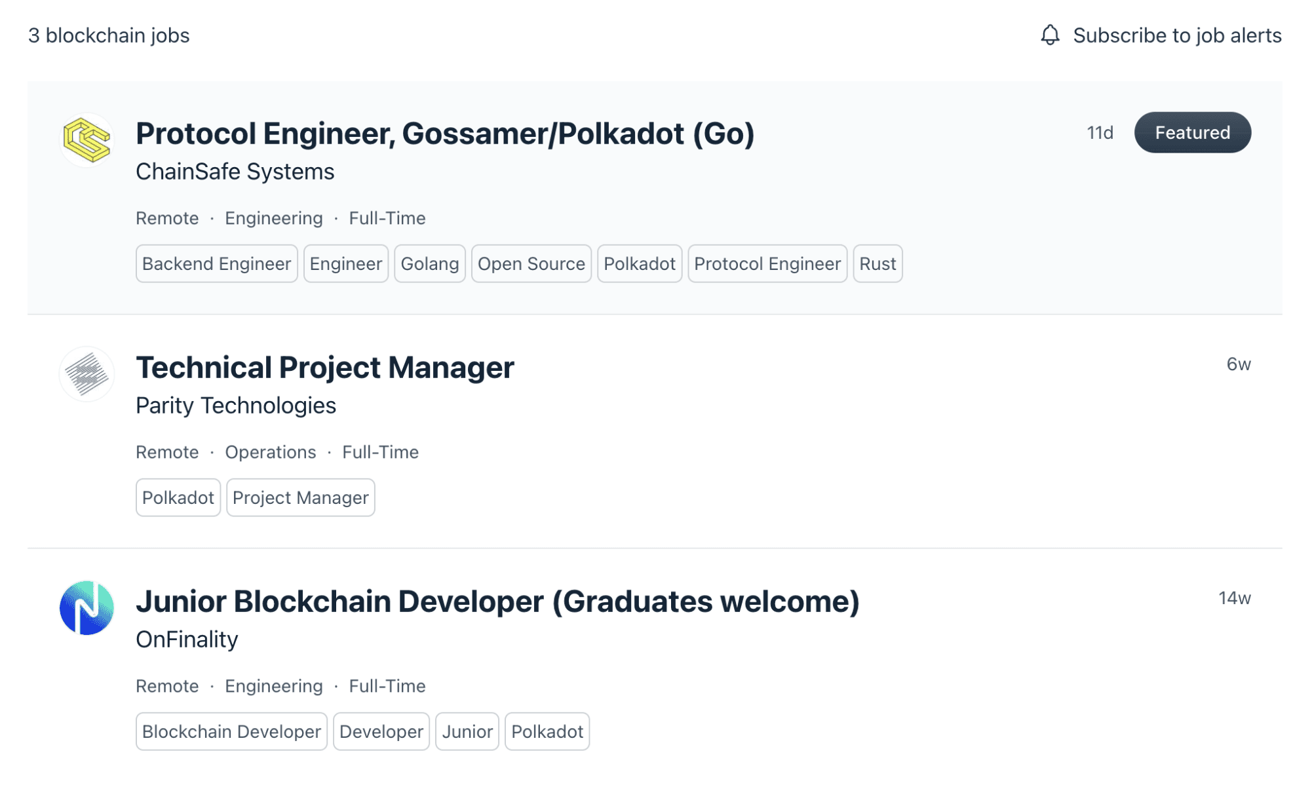The width and height of the screenshot is (1310, 804).
Task: Open the Junior Blockchain Developer job
Action: click(x=497, y=602)
